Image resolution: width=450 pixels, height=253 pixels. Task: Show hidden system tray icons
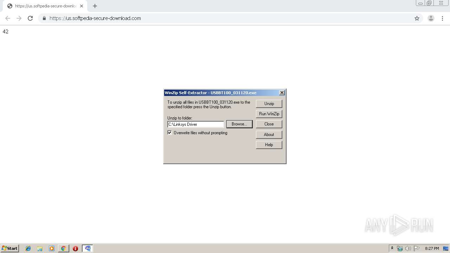pos(392,248)
